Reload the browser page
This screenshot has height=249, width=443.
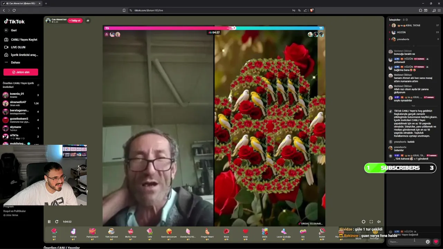[14, 10]
